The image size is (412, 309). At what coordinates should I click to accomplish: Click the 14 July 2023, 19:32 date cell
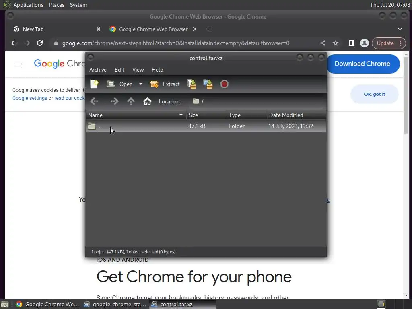291,126
